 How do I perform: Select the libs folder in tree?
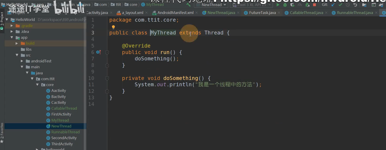(28, 49)
